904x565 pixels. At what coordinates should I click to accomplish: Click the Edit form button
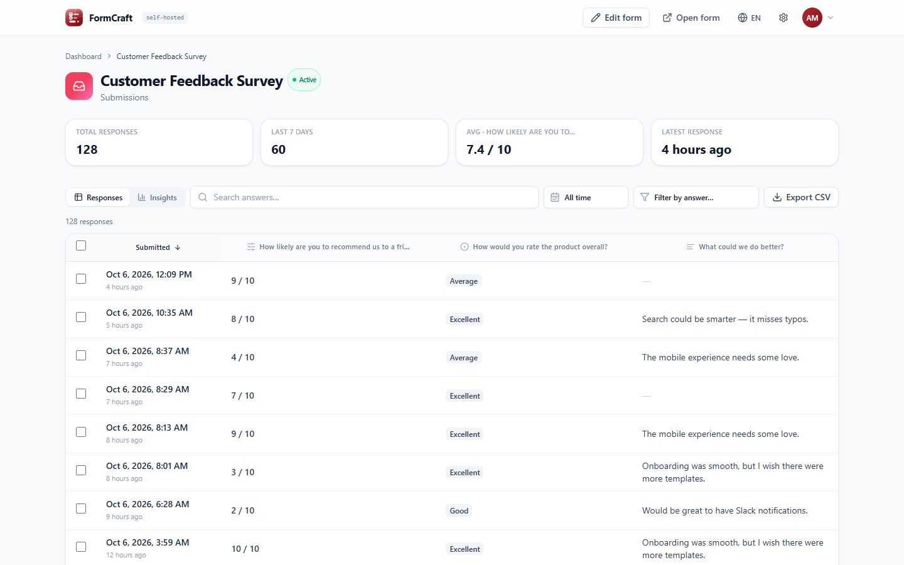(616, 18)
